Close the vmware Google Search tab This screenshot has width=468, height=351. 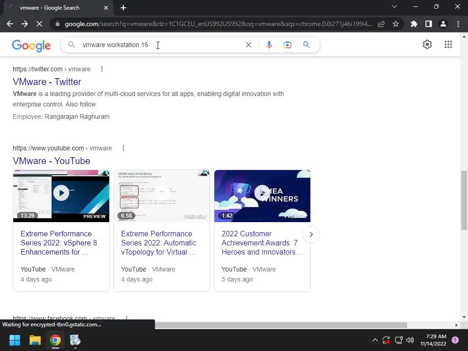pyautogui.click(x=106, y=8)
